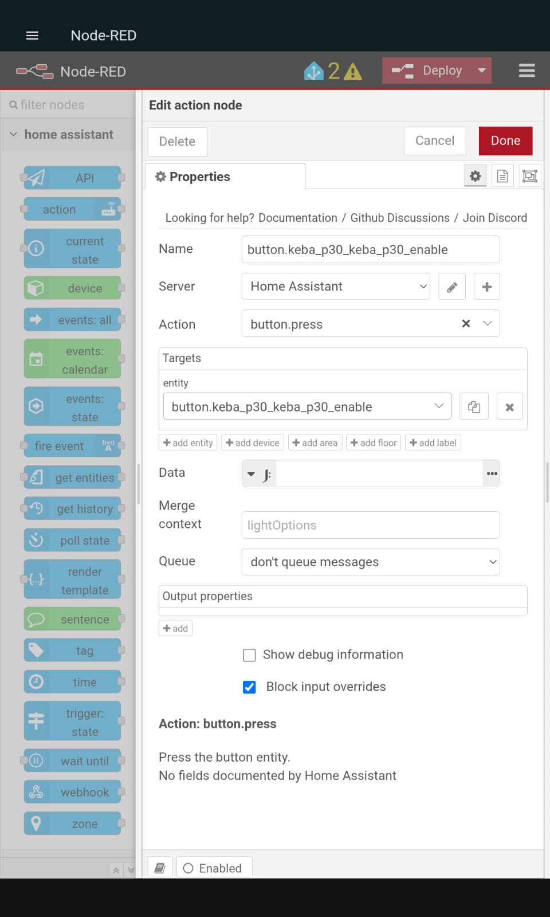The height and width of the screenshot is (917, 550).
Task: Open the Deploy options arrow
Action: click(482, 70)
